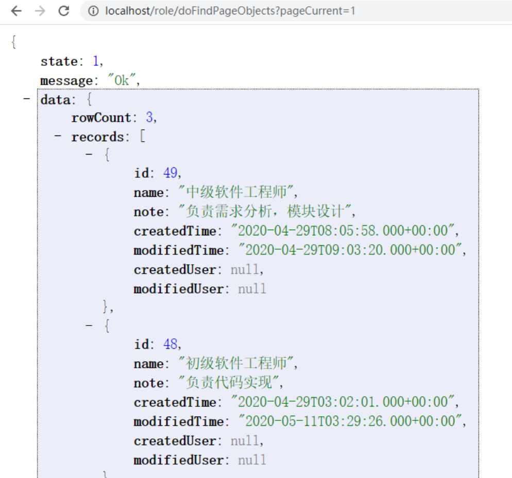512x478 pixels.
Task: Click the "data" key label
Action: pyautogui.click(x=55, y=99)
